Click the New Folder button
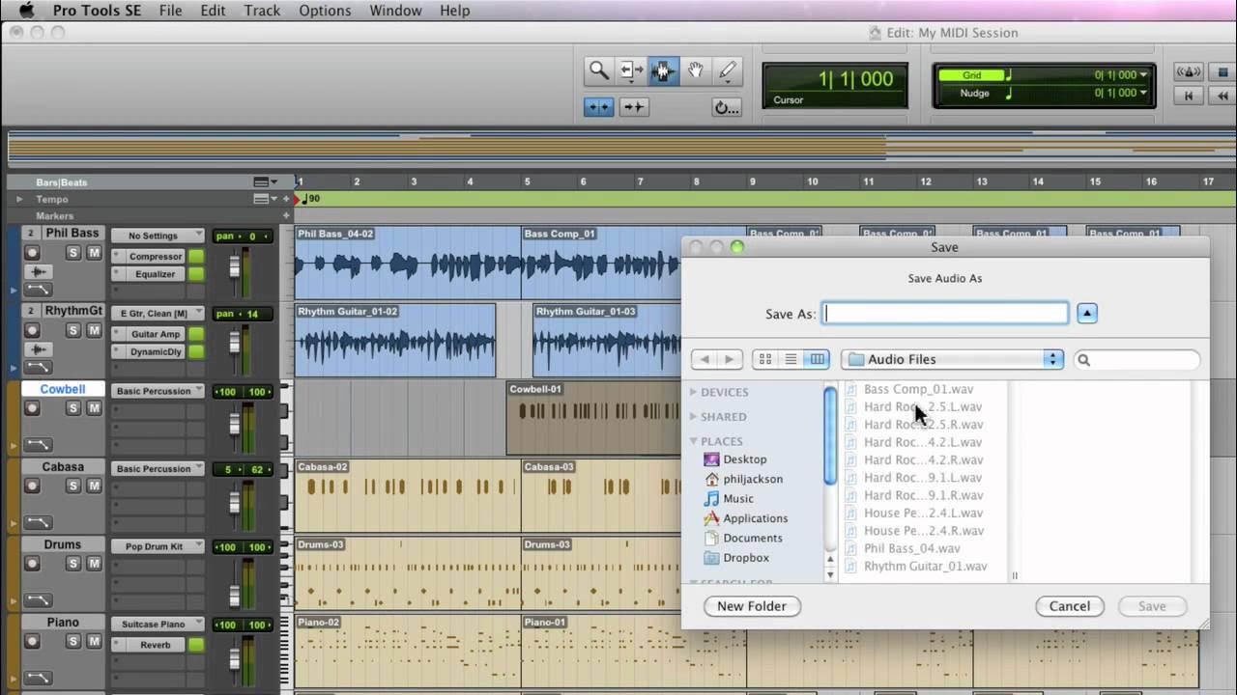1237x695 pixels. [752, 606]
